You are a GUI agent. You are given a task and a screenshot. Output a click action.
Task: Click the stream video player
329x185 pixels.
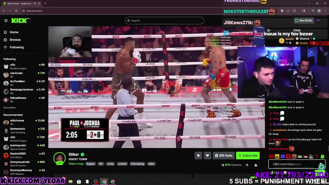coord(157,87)
